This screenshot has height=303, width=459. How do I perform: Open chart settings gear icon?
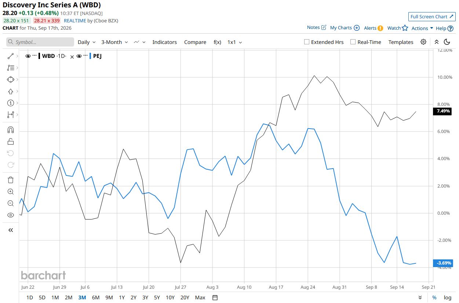423,42
